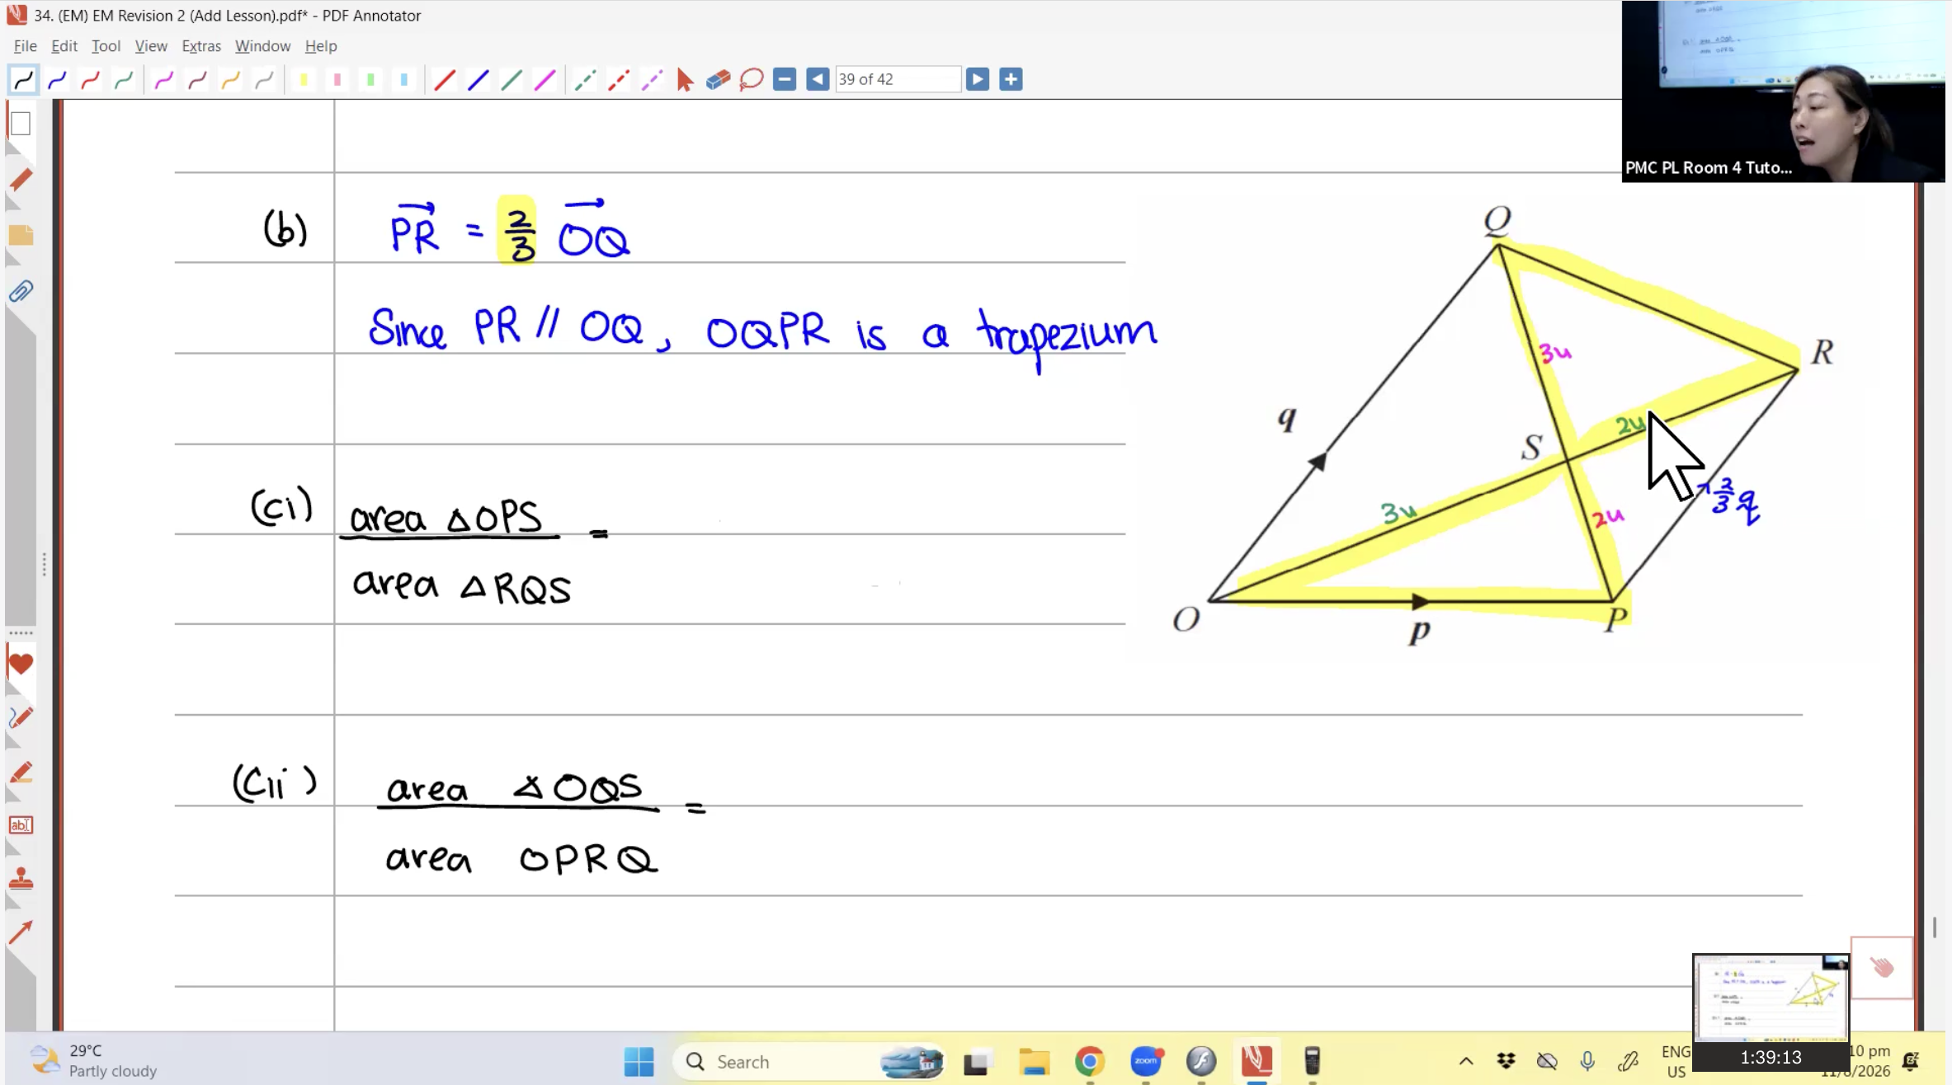Activate the Lasso selection tool
Screen dimensions: 1952x1085
(751, 80)
